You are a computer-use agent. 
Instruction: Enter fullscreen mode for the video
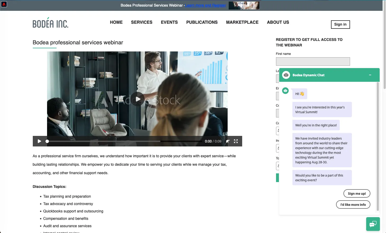(x=236, y=141)
